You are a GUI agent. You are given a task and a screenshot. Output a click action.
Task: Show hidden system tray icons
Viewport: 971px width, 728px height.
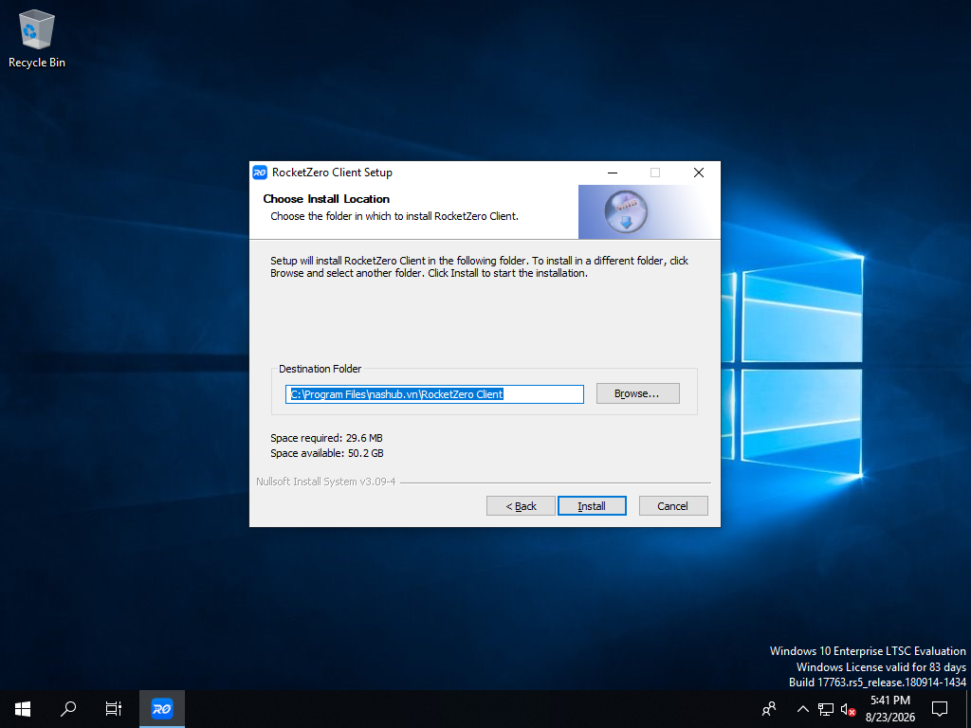point(802,709)
